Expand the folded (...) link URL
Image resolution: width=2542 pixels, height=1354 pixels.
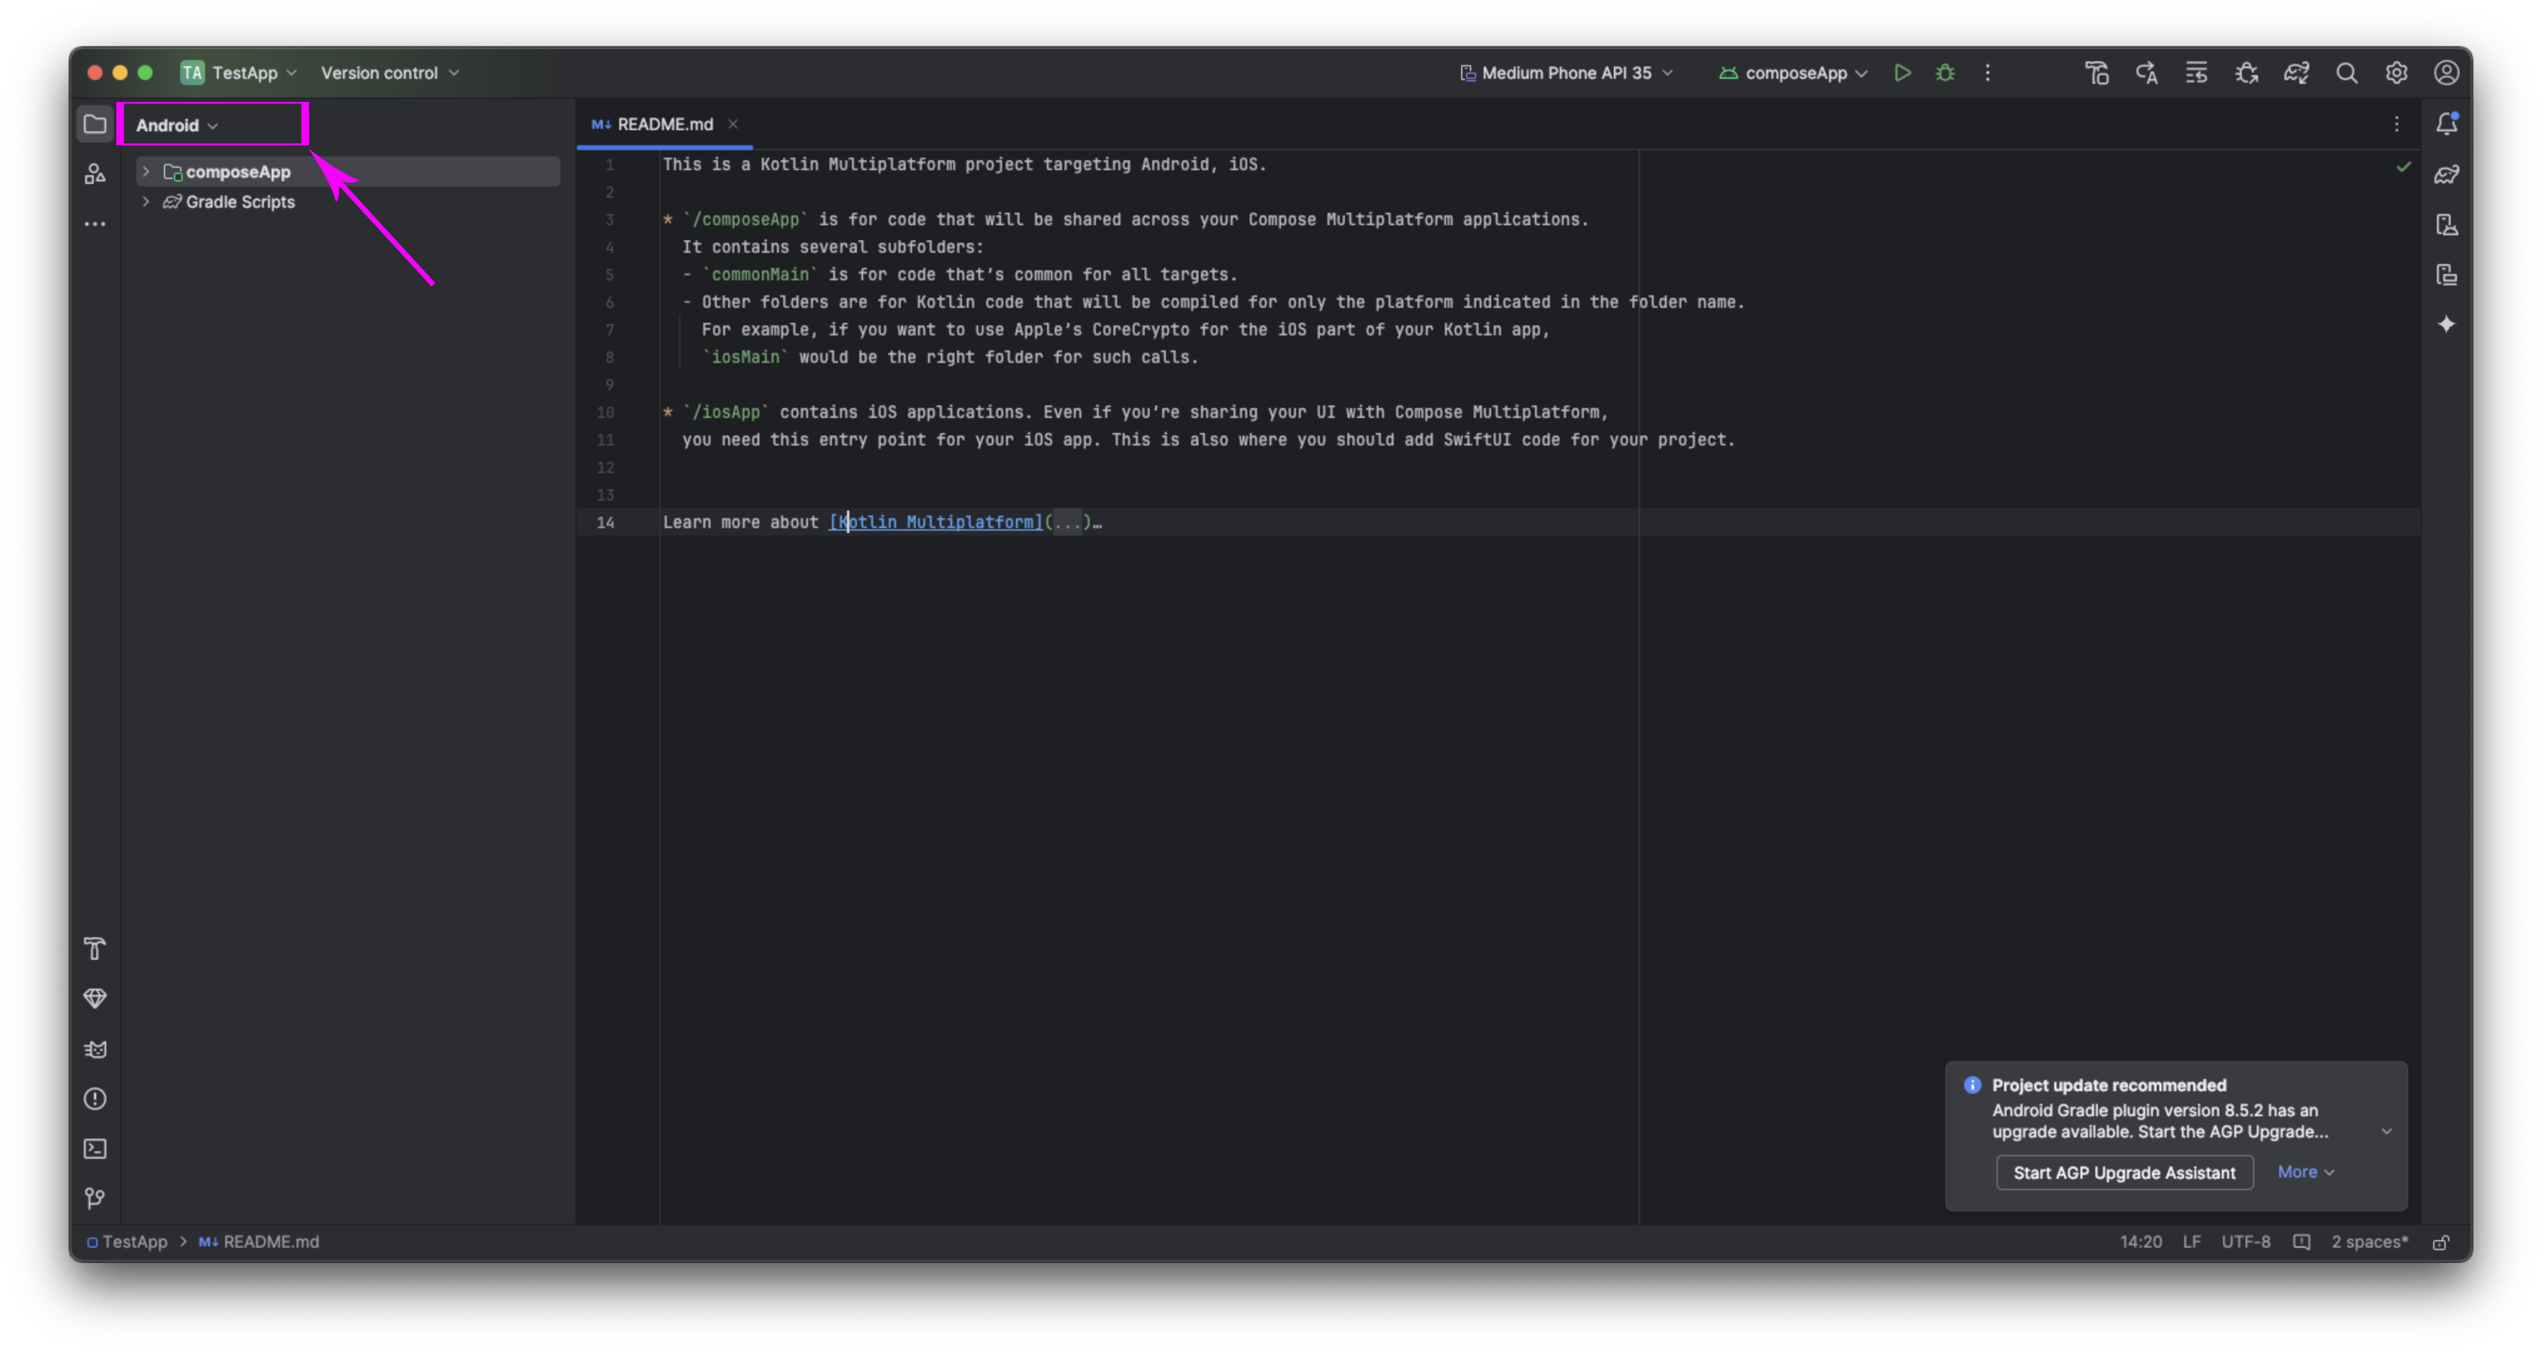point(1066,522)
